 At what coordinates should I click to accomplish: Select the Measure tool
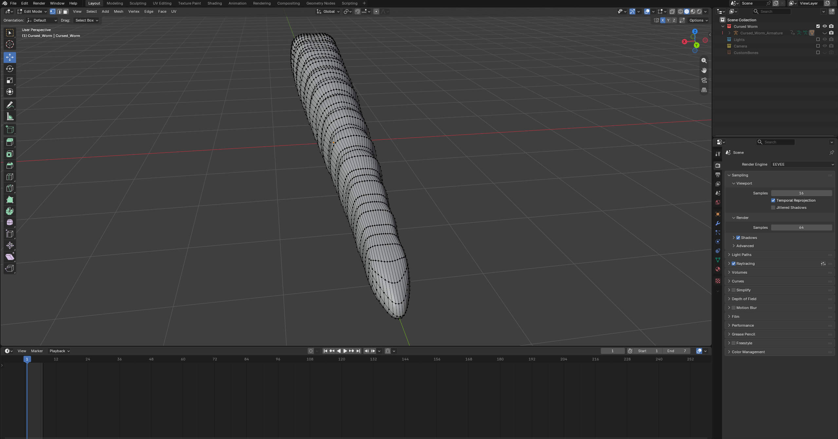[x=10, y=117]
